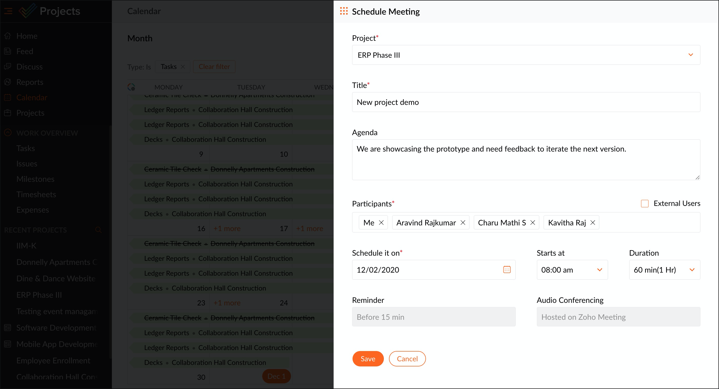Click the Schedule Meeting grid dots icon

pos(344,11)
